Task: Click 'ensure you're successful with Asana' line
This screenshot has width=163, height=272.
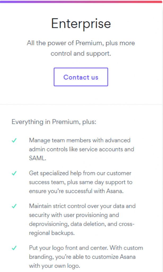Action: (76, 191)
